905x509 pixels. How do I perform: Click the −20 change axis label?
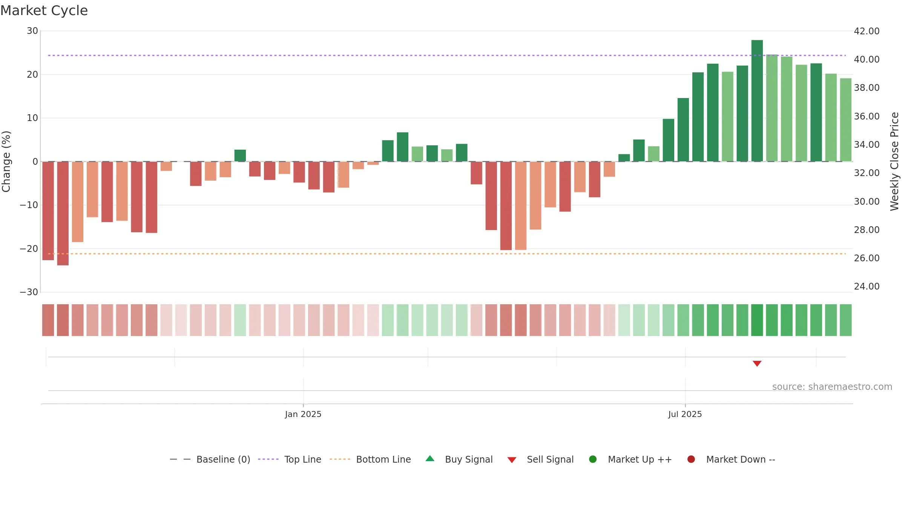29,248
